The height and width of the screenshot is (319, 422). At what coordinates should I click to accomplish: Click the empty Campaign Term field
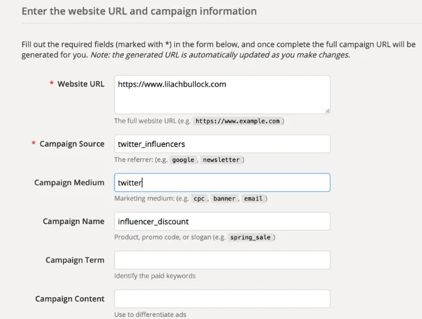[x=222, y=260]
